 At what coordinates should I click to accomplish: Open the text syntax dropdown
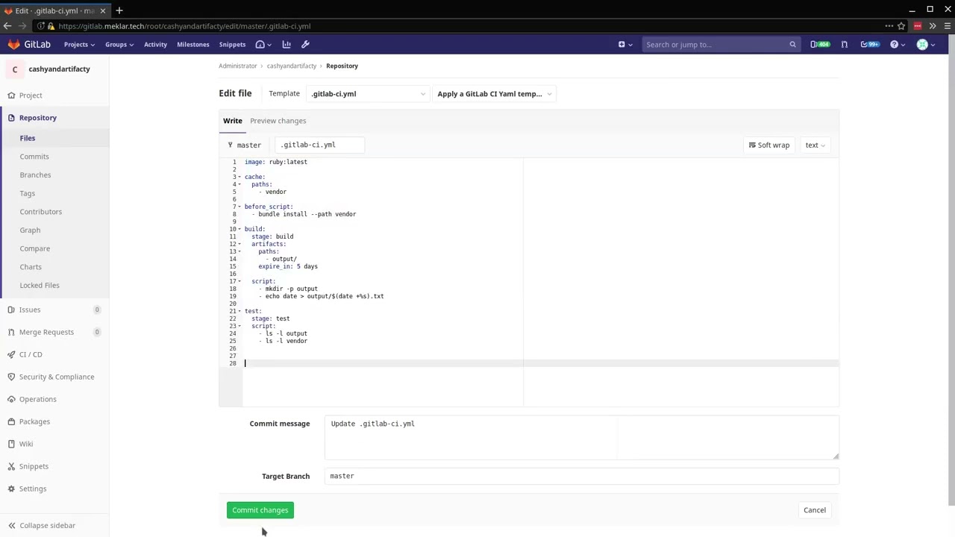815,145
